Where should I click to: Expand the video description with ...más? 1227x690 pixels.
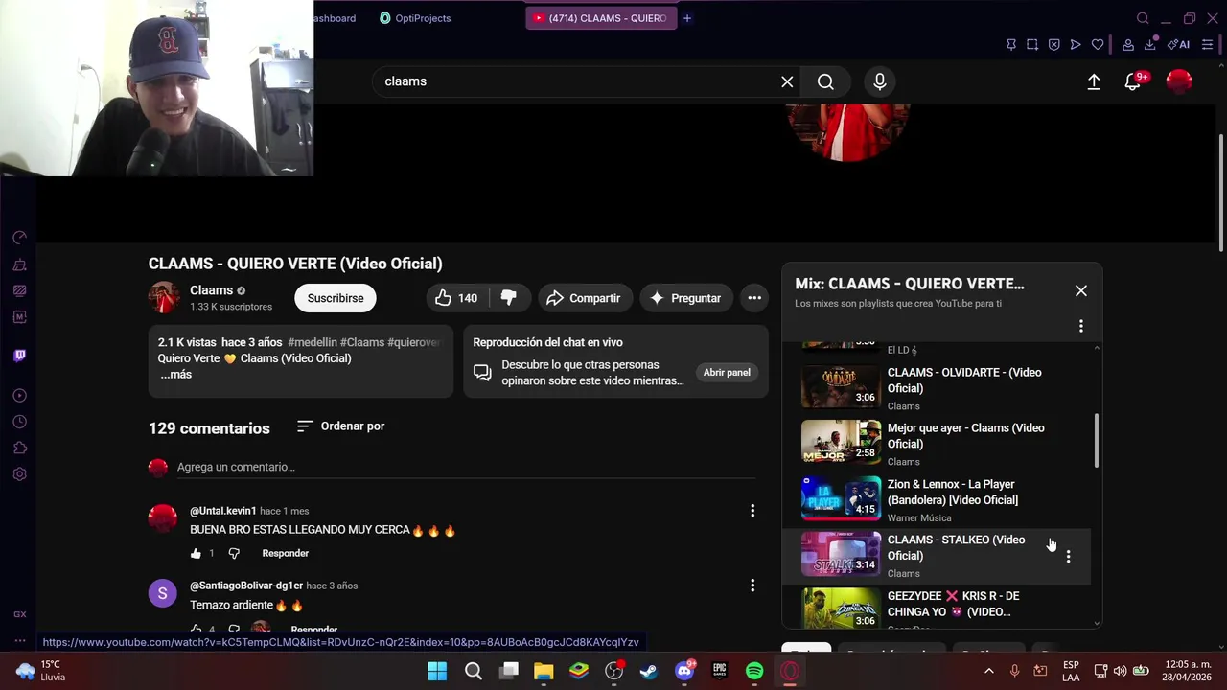click(175, 375)
